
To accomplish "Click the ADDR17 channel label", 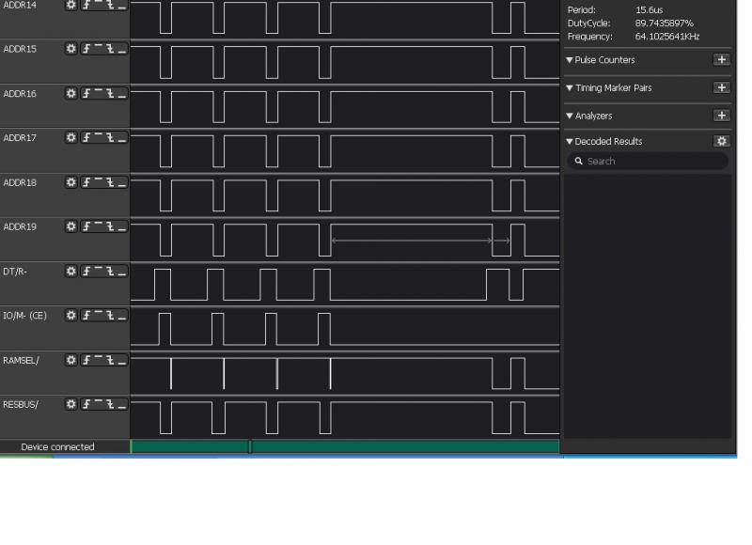I will [20, 138].
